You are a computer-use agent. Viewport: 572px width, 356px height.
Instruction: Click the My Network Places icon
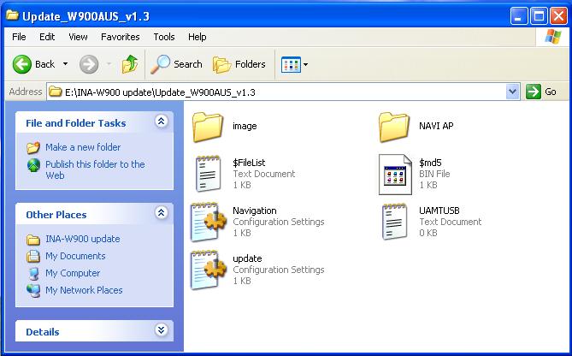click(x=33, y=291)
